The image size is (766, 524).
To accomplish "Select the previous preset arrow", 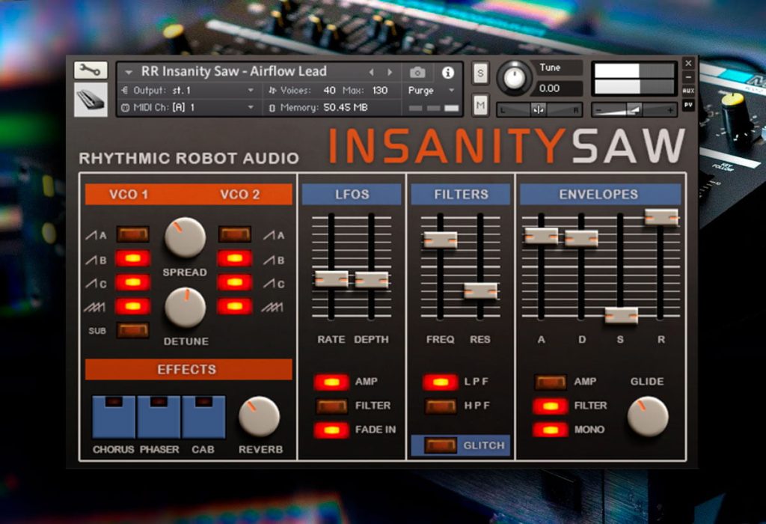I will click(371, 73).
